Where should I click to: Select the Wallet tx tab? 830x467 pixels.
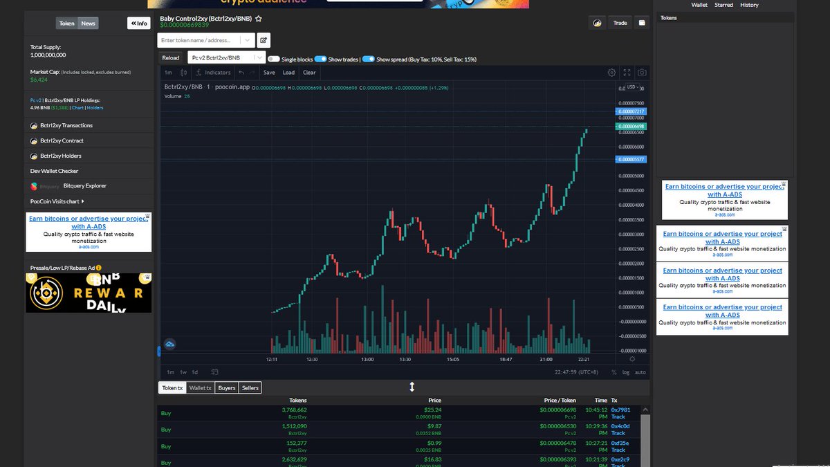[201, 388]
